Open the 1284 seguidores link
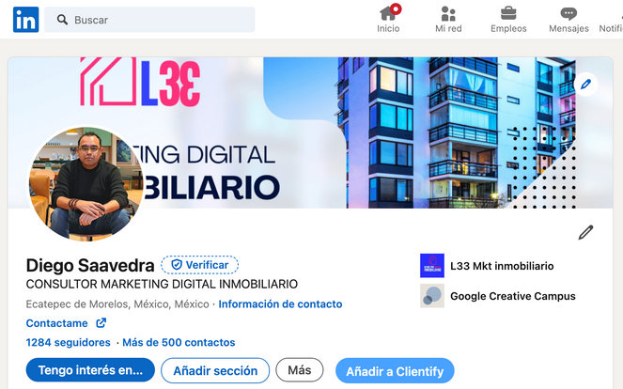This screenshot has width=623, height=389. tap(68, 342)
